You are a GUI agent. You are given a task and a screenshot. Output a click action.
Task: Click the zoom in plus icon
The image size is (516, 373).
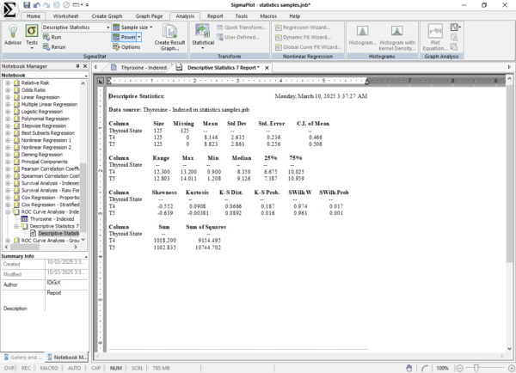512,368
